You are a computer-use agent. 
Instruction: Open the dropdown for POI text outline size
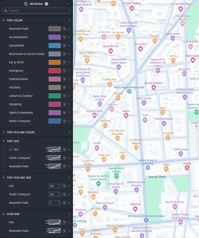[65, 186]
